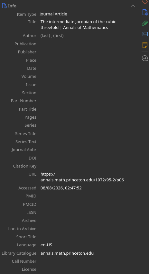
Task: Collapse the Info section chevron
Action: click(x=133, y=6)
